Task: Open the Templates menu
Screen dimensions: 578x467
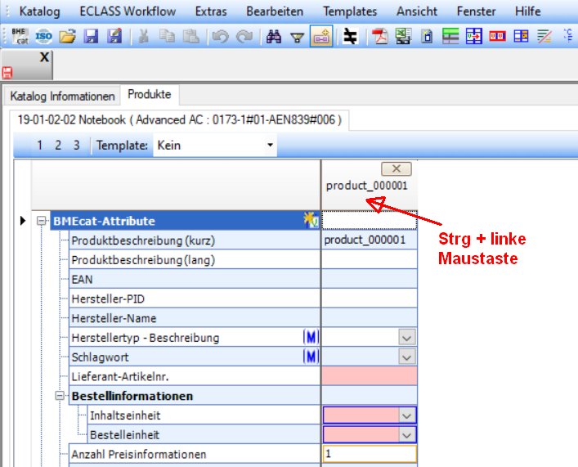Action: click(x=350, y=11)
